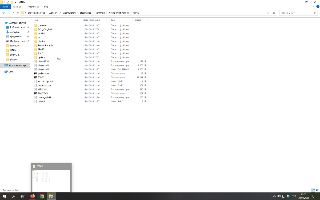Image resolution: width=320 pixels, height=200 pixels.
Task: Open the Файл menu tab
Action: pos(5,6)
